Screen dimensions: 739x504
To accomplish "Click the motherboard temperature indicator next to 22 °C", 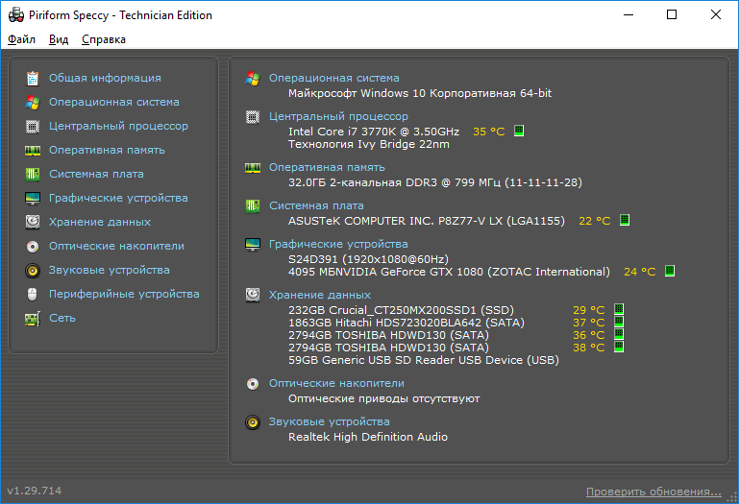I will [x=625, y=220].
